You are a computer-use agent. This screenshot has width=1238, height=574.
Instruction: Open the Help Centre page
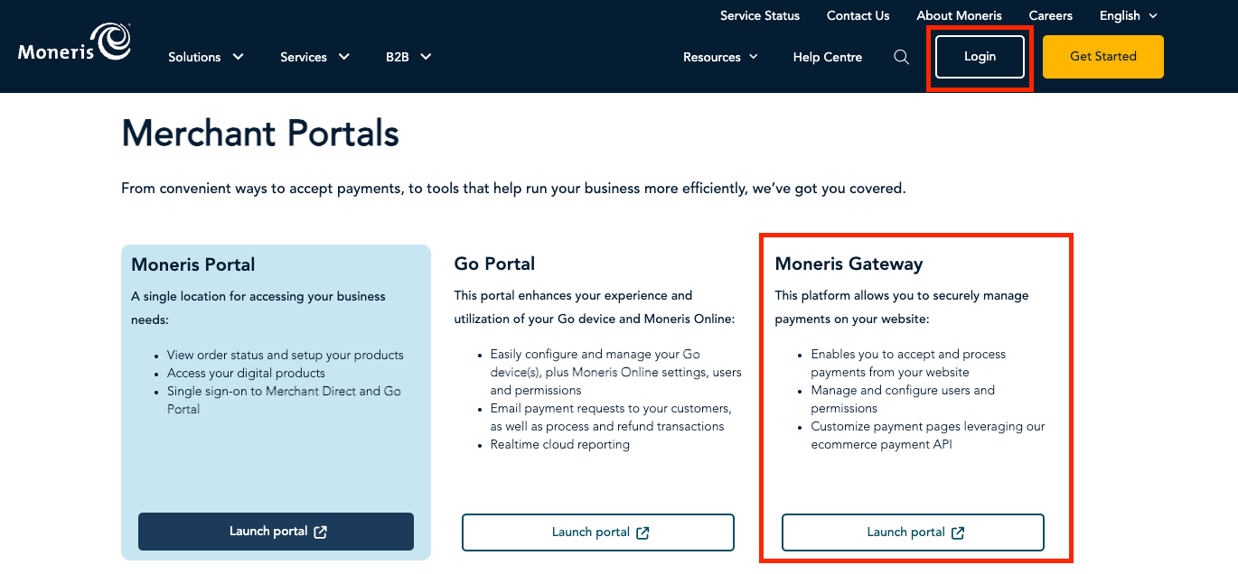828,57
